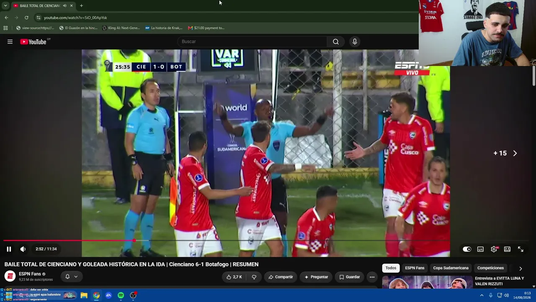
Task: Open the view-source bookmark
Action: point(35,28)
